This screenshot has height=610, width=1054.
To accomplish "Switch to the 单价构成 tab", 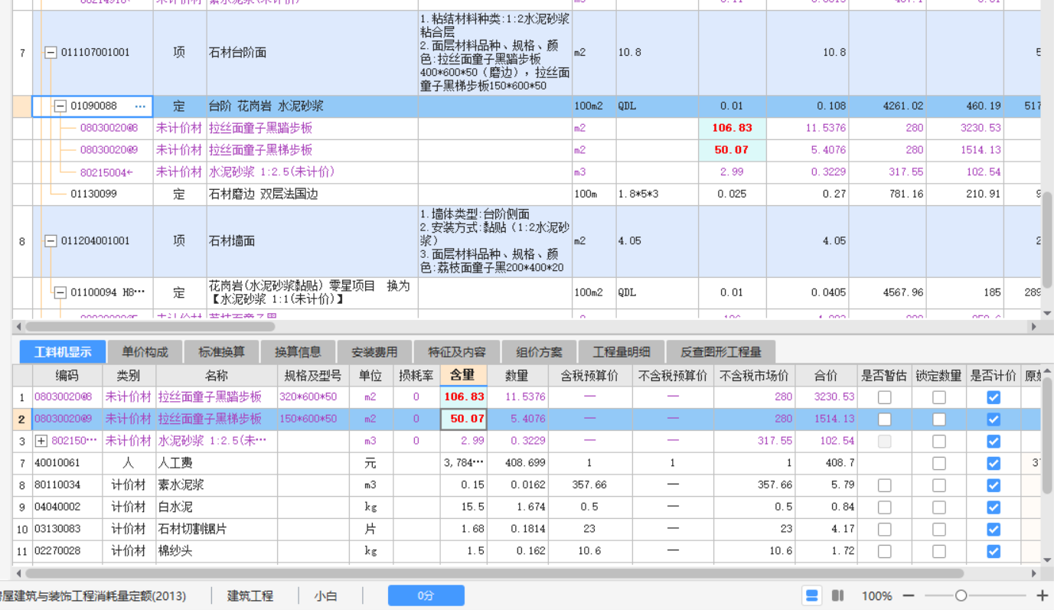I will click(145, 352).
